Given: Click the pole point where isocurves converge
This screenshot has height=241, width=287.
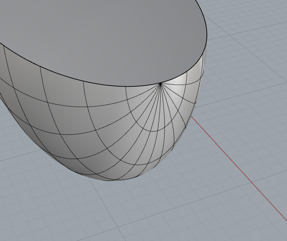Looking at the screenshot, I should click(x=160, y=84).
